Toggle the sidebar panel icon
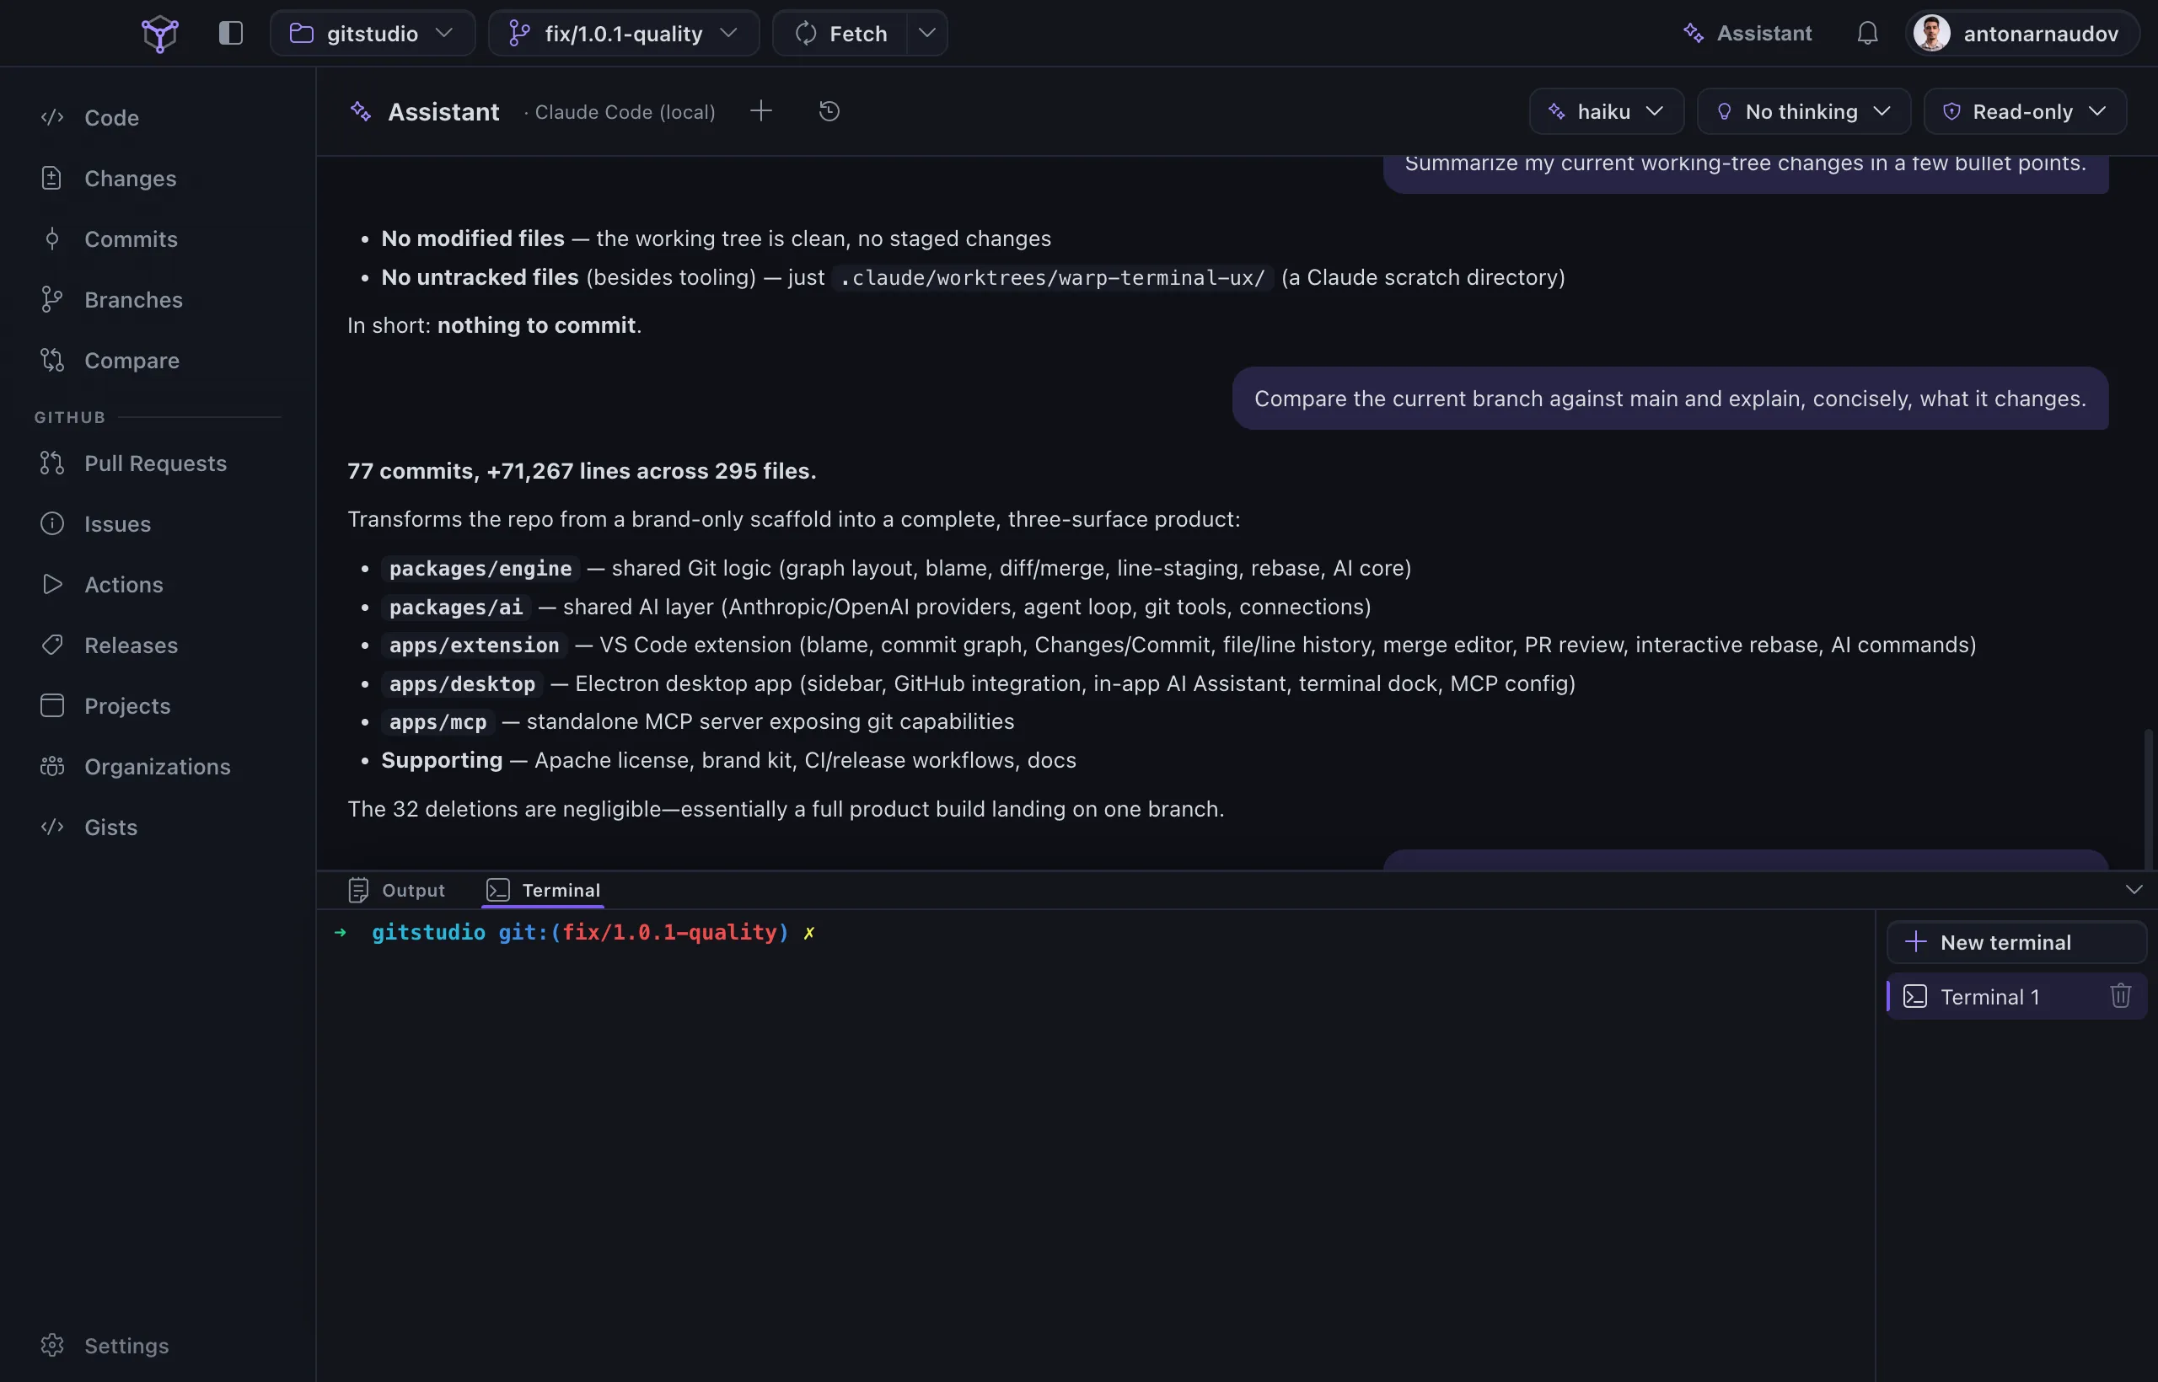The height and width of the screenshot is (1382, 2158). pyautogui.click(x=231, y=33)
